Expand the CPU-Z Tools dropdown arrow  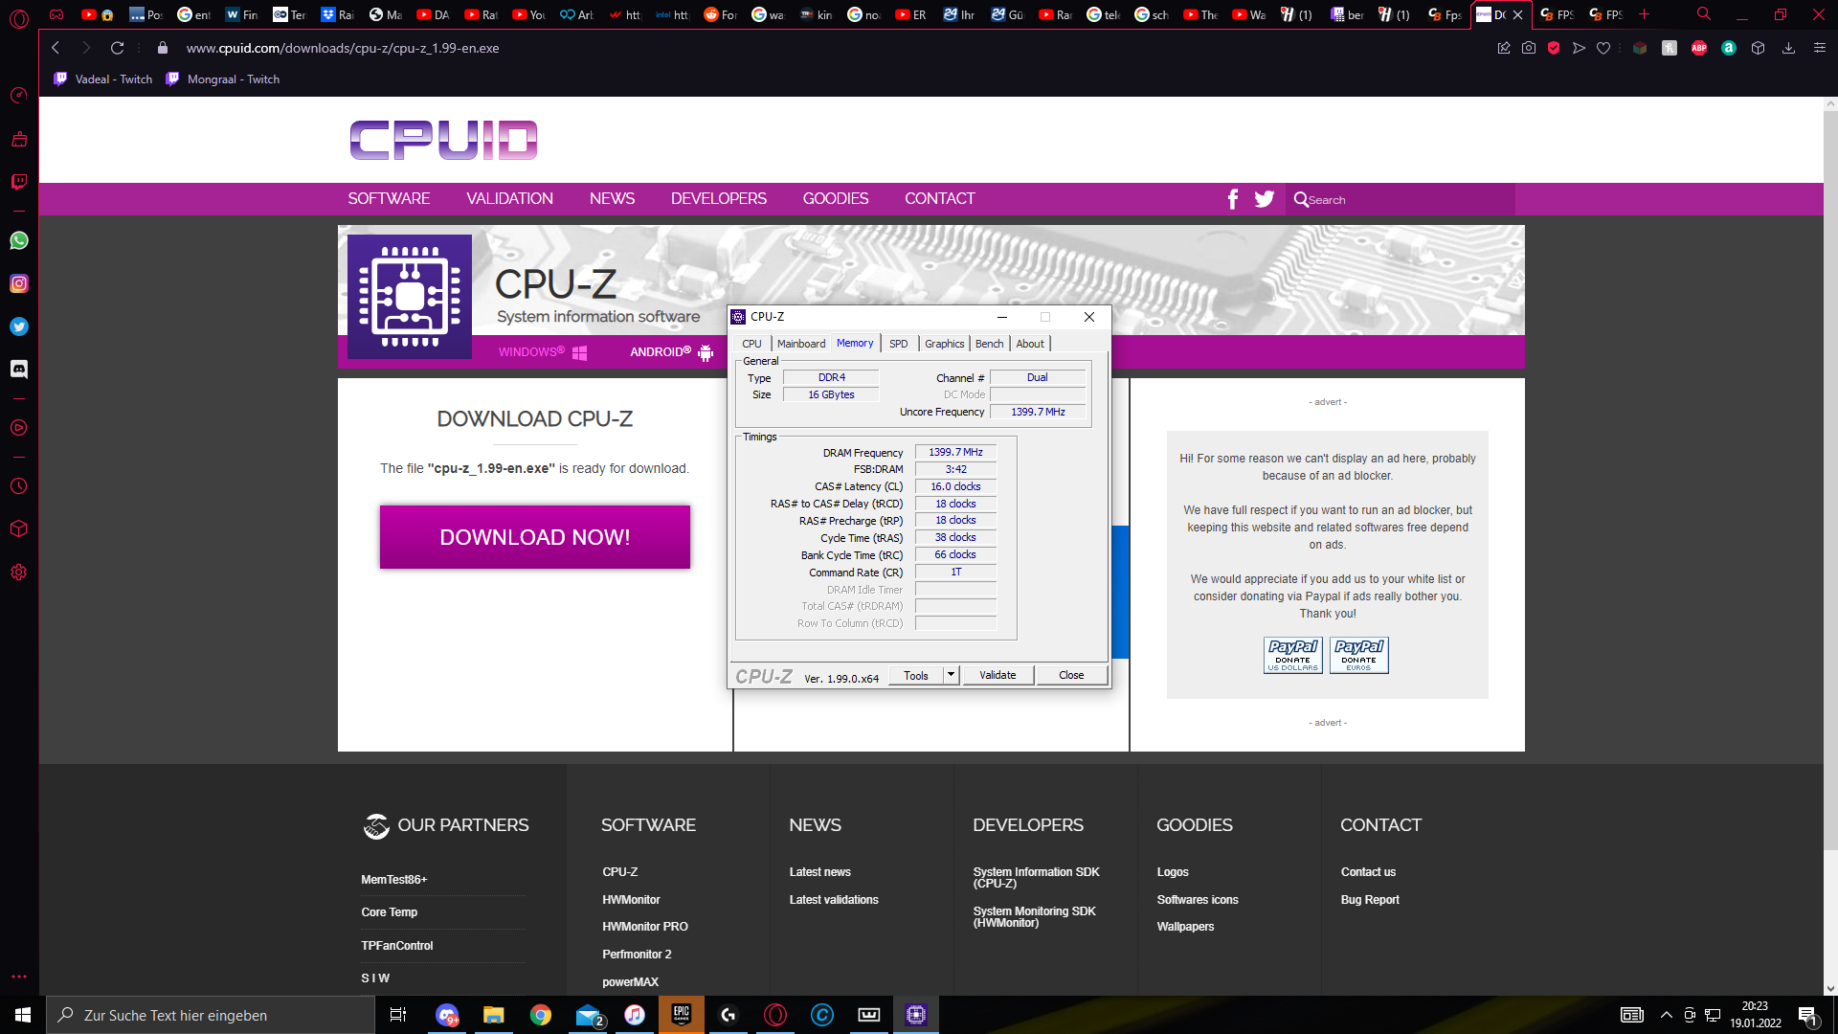coord(951,675)
